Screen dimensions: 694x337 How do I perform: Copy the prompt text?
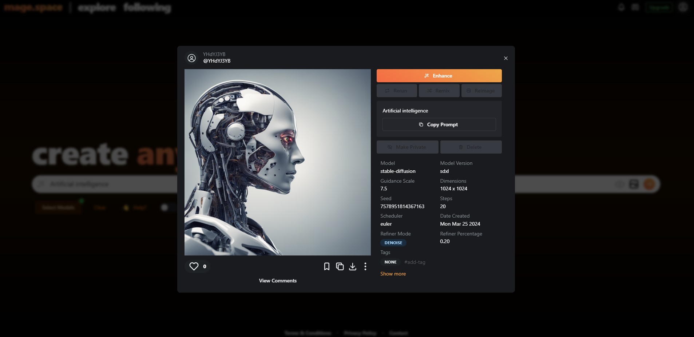click(439, 124)
